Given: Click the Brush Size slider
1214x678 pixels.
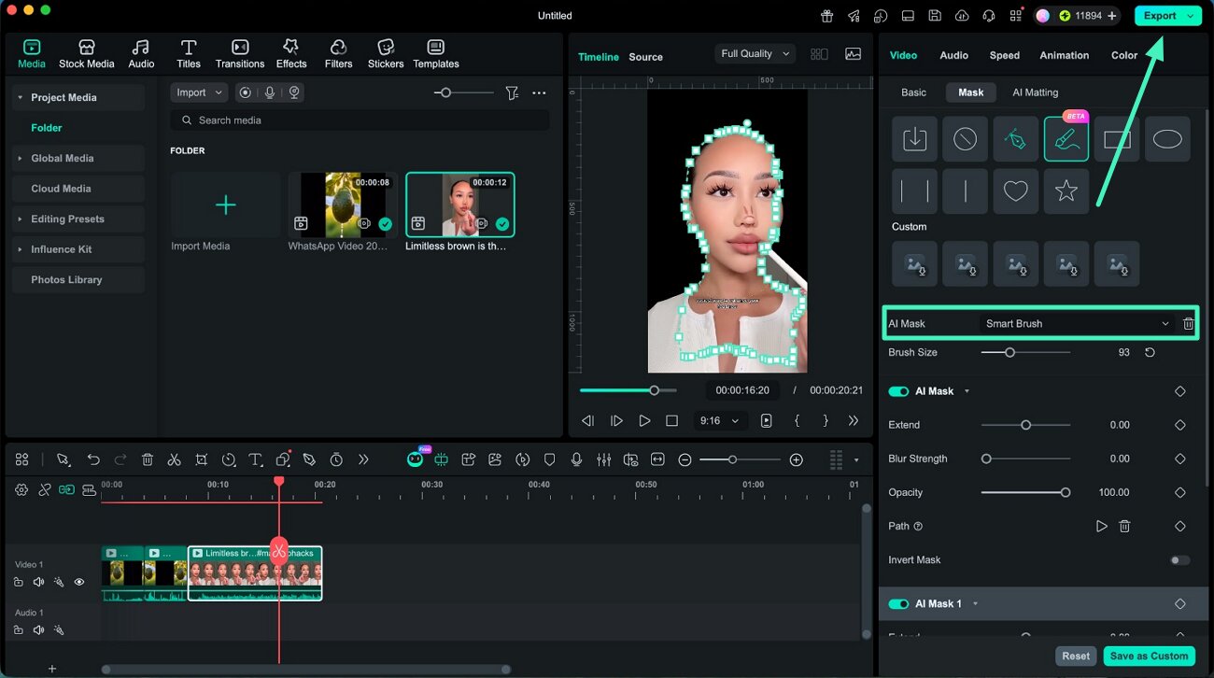Looking at the screenshot, I should pos(1025,352).
